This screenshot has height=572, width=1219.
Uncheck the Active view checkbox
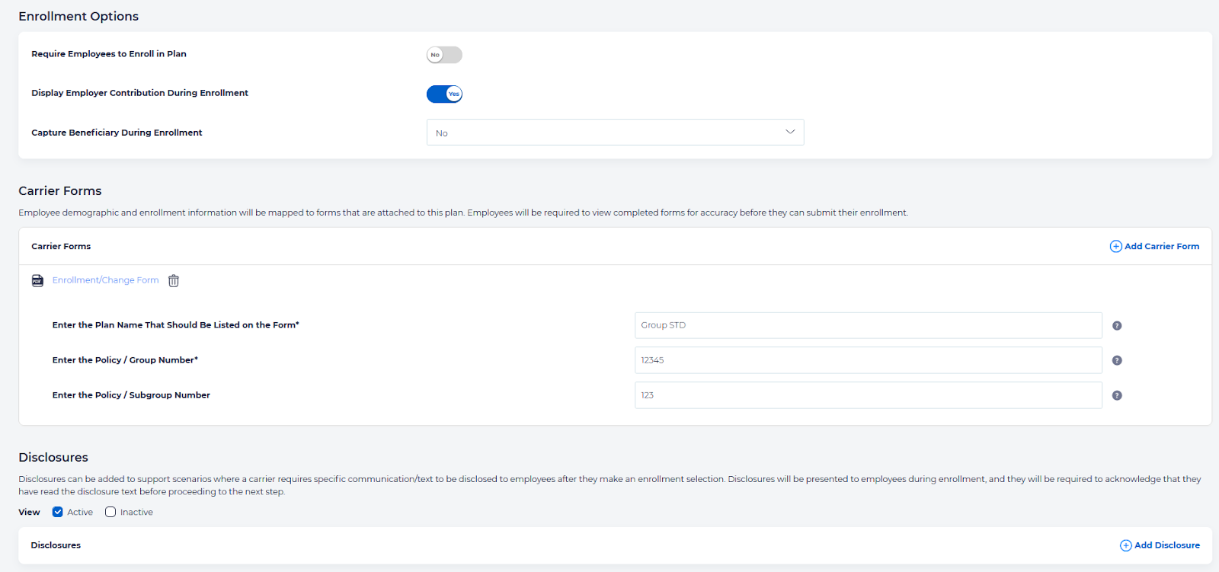coord(57,512)
